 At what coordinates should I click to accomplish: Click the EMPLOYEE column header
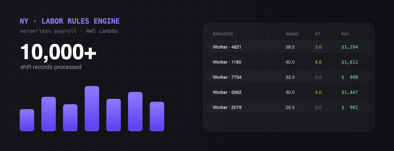(223, 34)
